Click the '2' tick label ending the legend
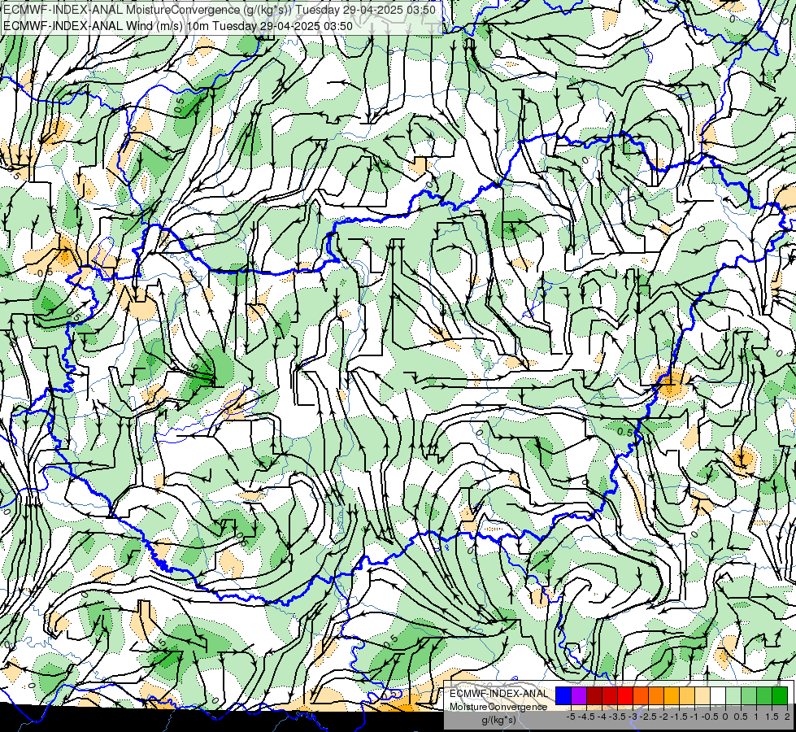The width and height of the screenshot is (796, 732). click(x=787, y=717)
